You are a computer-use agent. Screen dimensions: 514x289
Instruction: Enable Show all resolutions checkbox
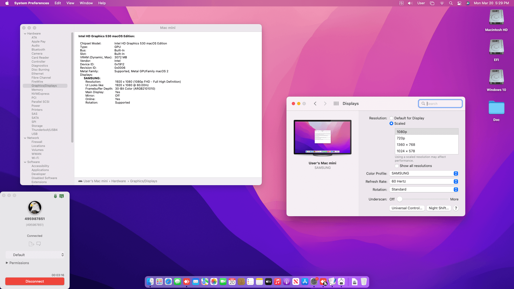point(397,166)
